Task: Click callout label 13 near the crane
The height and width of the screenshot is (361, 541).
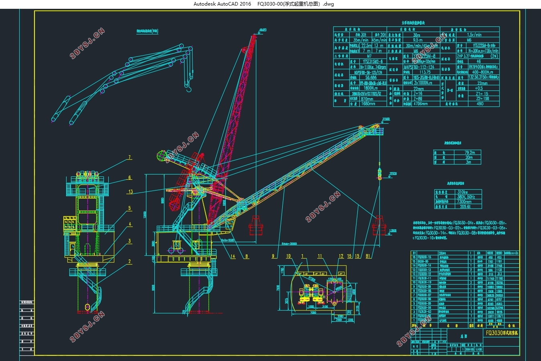Action: [130, 192]
